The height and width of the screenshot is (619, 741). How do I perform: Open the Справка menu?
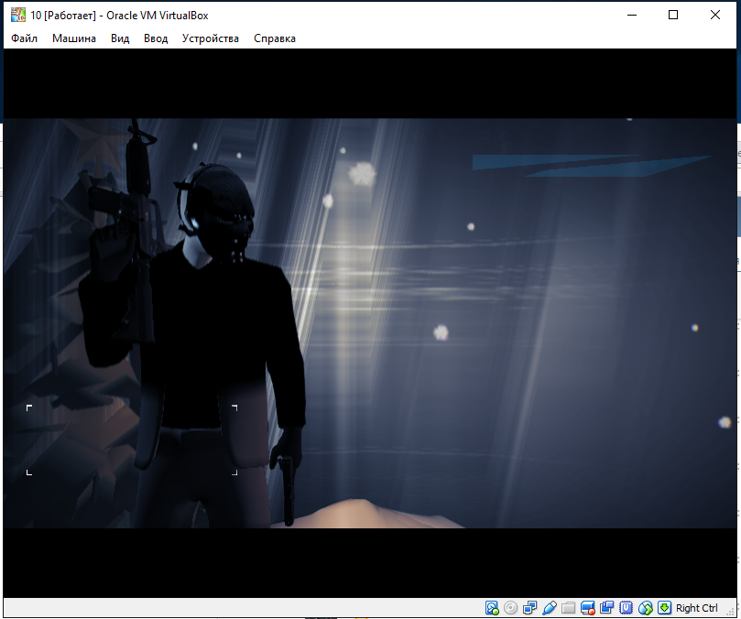275,38
